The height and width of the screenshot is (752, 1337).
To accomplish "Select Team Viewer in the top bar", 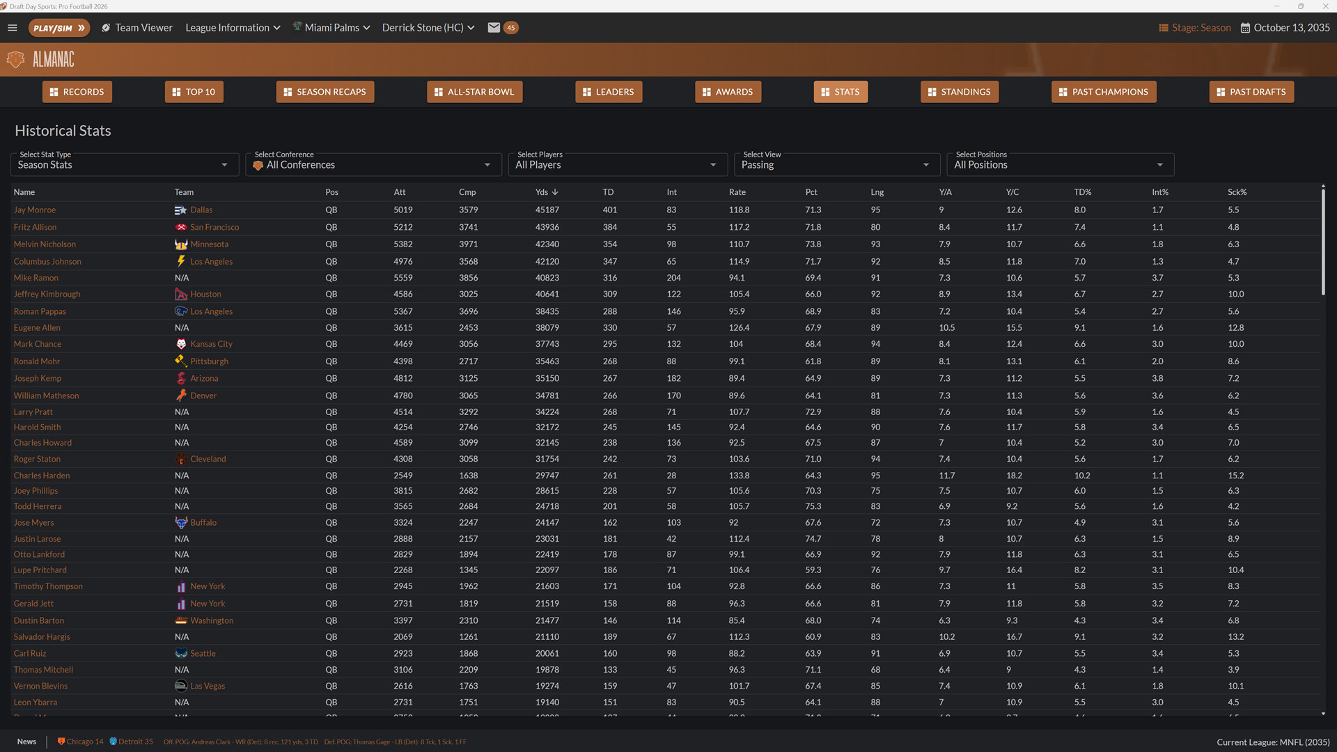I will pyautogui.click(x=136, y=28).
